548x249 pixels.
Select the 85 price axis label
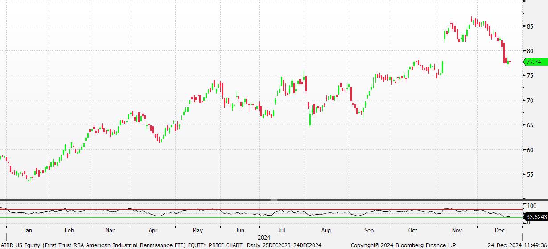[531, 26]
